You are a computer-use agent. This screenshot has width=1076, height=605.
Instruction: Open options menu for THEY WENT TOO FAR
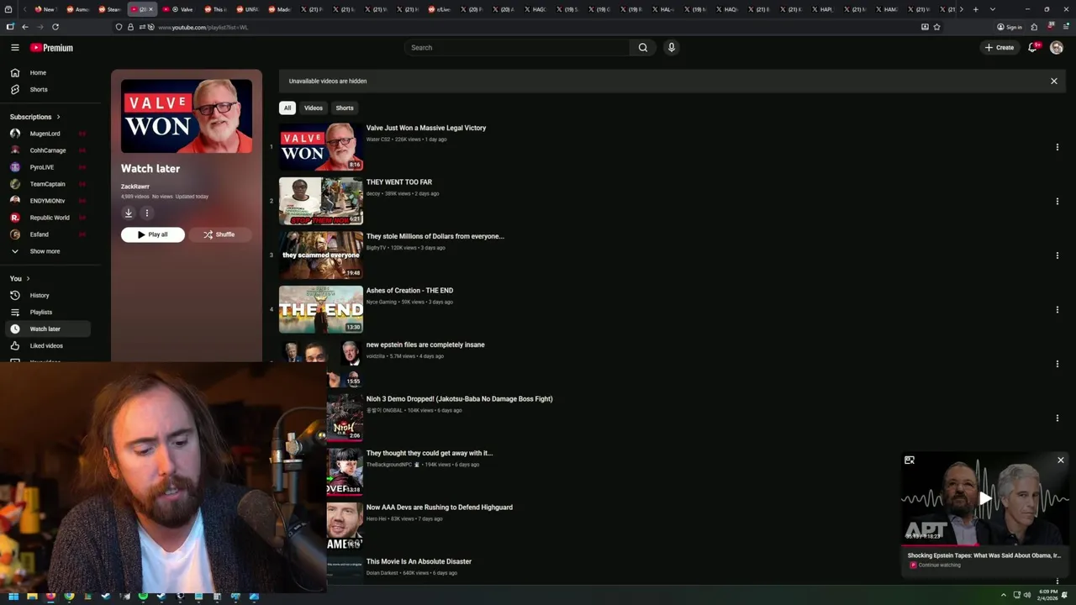click(1058, 201)
